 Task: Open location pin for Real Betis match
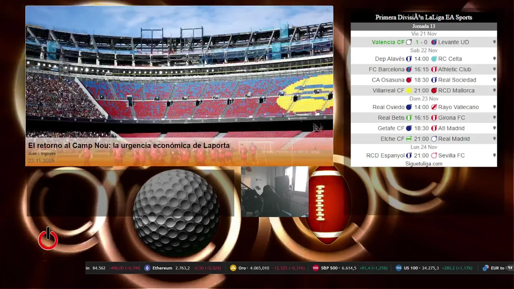pos(494,118)
